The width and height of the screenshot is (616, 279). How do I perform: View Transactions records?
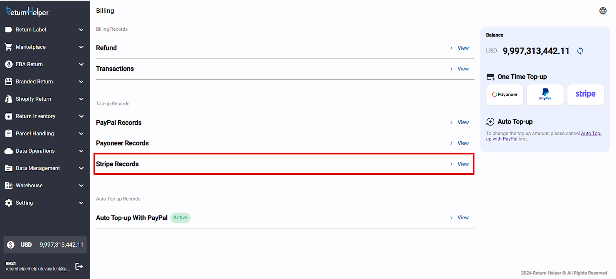pos(463,69)
